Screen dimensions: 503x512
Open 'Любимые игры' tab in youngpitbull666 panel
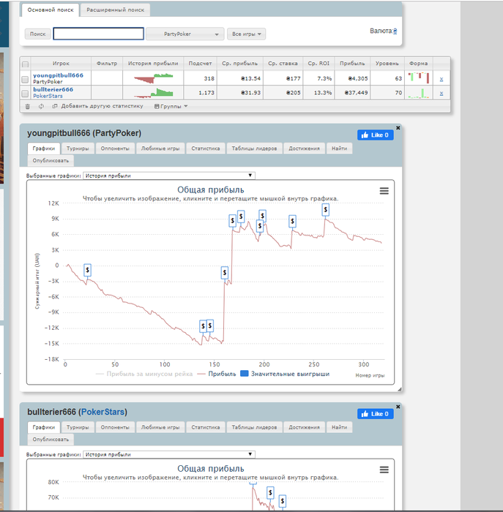pyautogui.click(x=160, y=148)
